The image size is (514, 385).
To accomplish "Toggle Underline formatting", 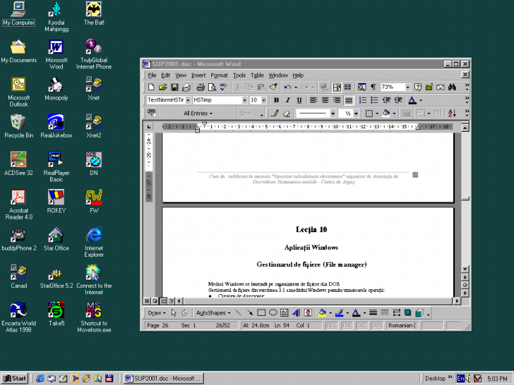I will coord(299,100).
